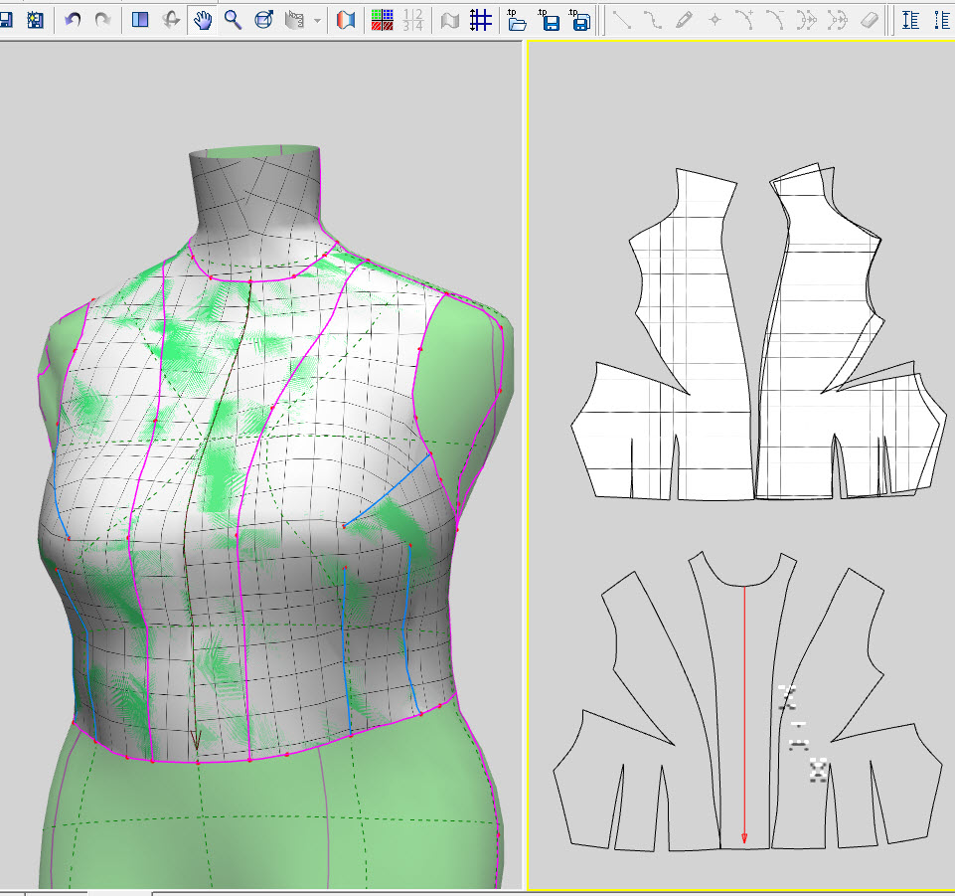This screenshot has height=896, width=955.
Task: Open a .tp file with folder icon
Action: (517, 20)
